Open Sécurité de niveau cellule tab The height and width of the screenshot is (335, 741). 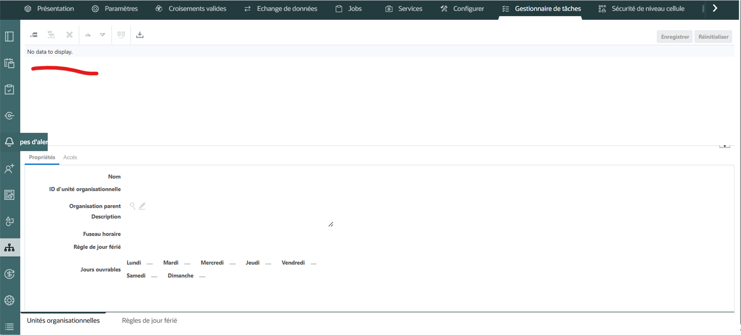click(641, 9)
